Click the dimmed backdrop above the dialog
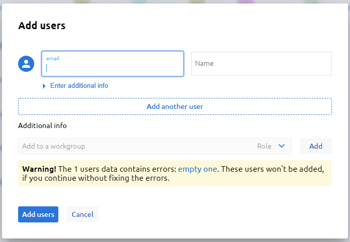350x242 pixels. click(x=175, y=2)
